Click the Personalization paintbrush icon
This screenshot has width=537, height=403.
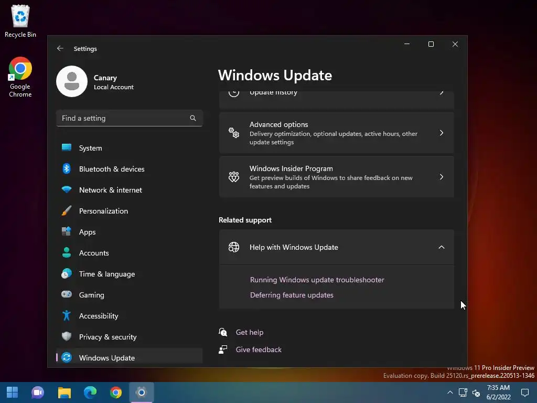[x=67, y=210]
